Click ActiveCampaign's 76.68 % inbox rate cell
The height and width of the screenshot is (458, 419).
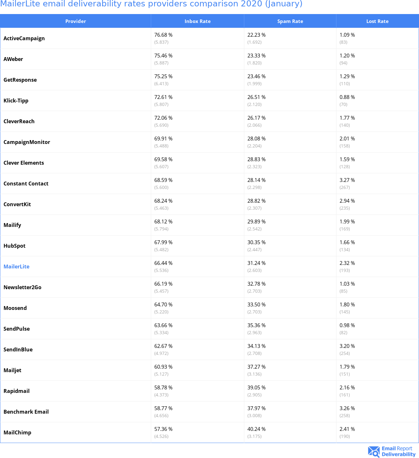[x=164, y=35]
